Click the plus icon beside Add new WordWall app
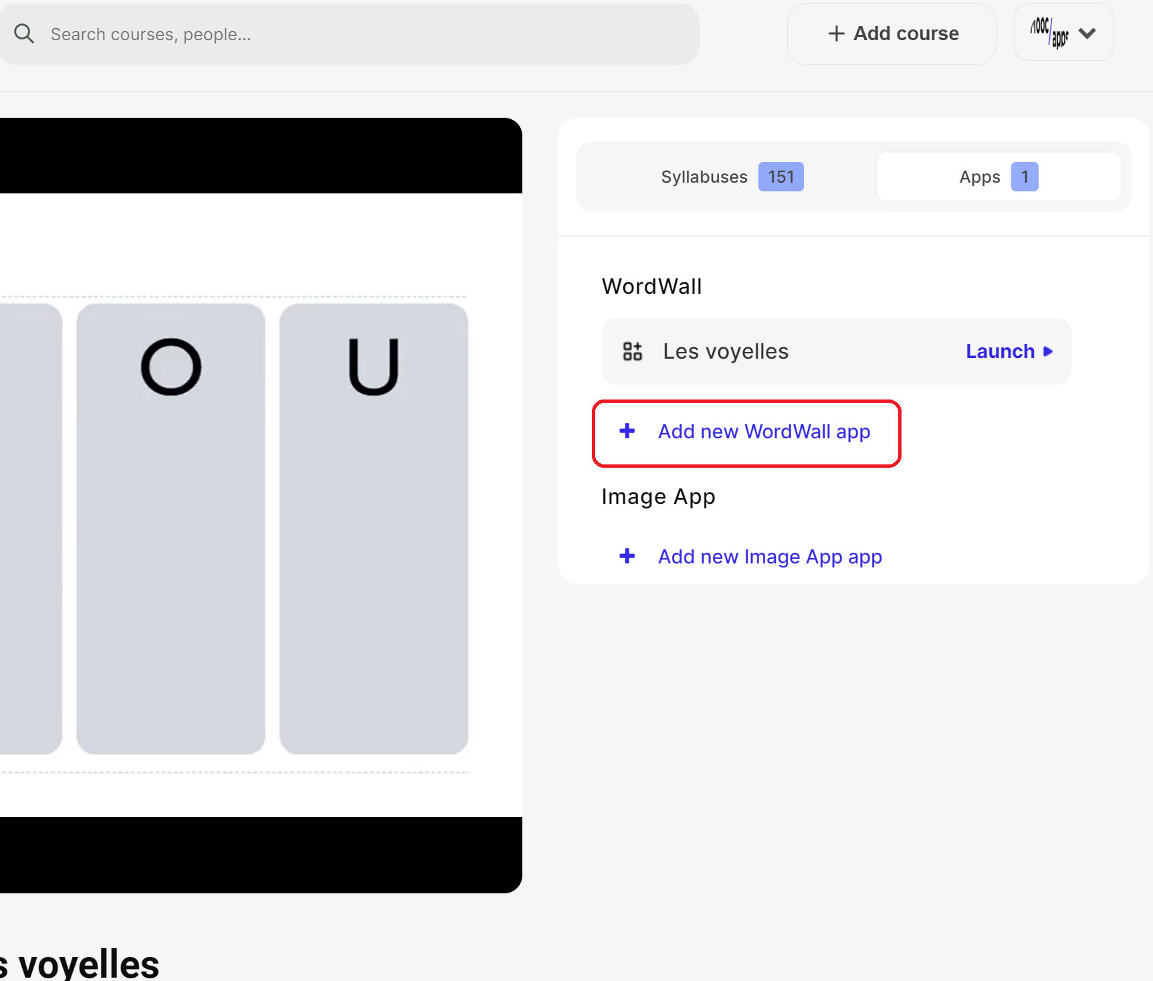Screen dimensions: 1153x981 coord(627,431)
